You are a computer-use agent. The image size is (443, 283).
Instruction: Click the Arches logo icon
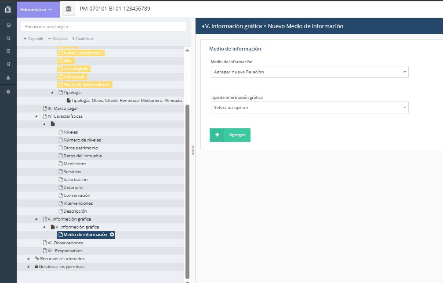pos(8,9)
